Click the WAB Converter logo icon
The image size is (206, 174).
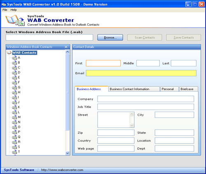point(15,20)
